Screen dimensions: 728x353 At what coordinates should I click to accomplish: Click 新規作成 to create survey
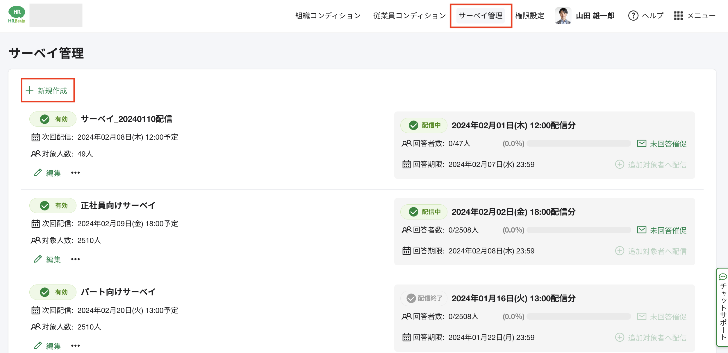click(x=52, y=91)
